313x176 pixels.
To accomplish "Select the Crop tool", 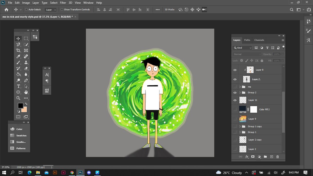I will (18, 51).
